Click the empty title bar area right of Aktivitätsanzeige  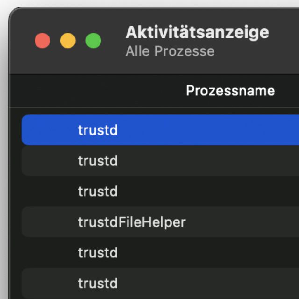(285, 41)
